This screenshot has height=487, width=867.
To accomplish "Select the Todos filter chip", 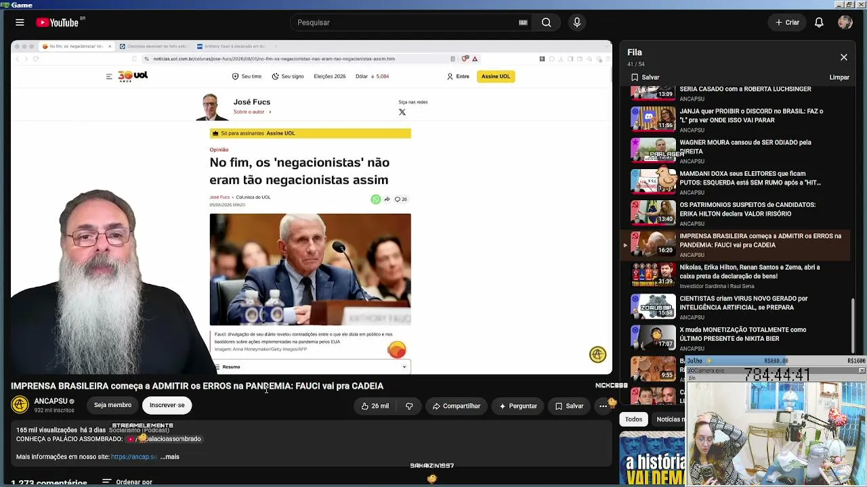I will coord(634,419).
